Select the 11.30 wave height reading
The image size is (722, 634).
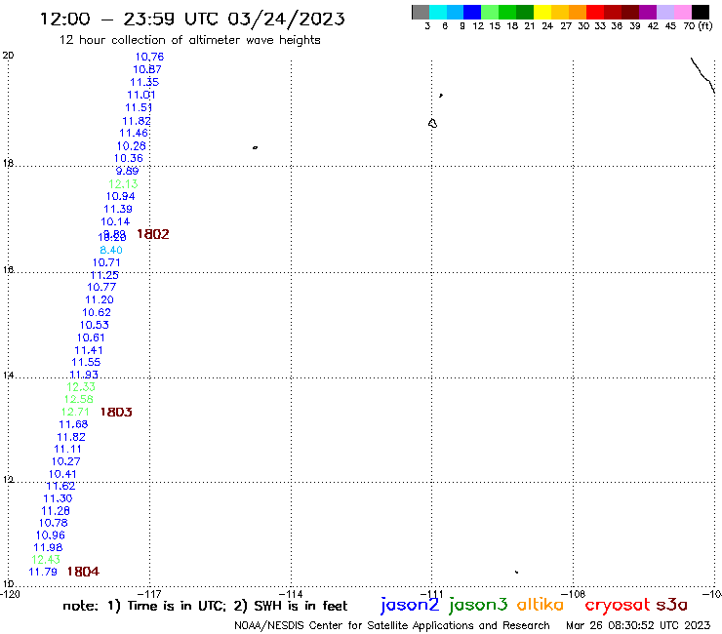coord(58,498)
